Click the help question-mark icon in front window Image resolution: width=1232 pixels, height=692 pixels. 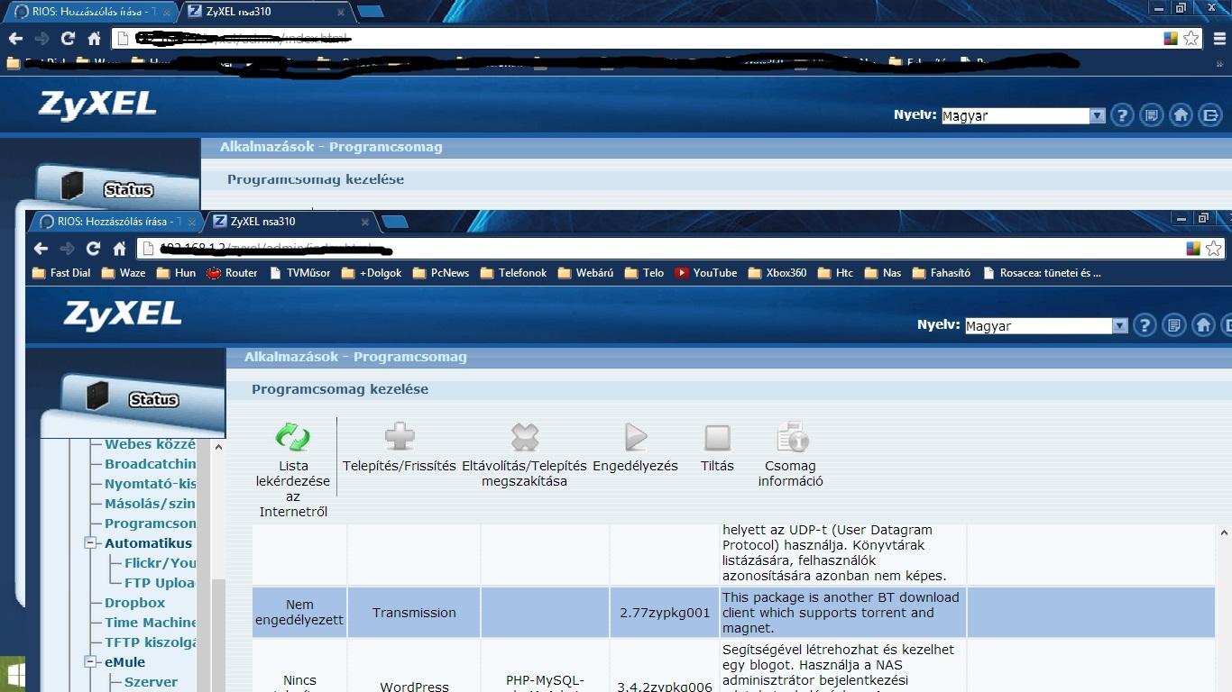coord(1144,325)
